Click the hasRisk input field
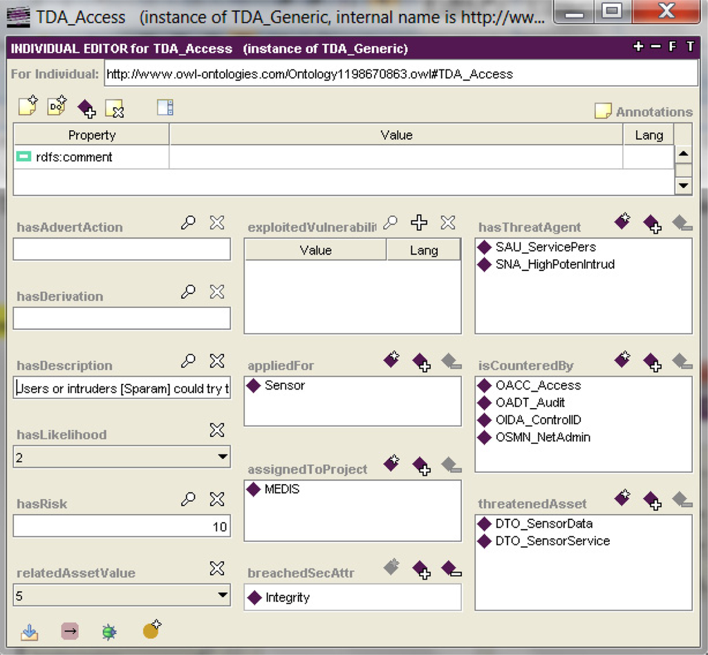The width and height of the screenshot is (708, 655). point(122,526)
